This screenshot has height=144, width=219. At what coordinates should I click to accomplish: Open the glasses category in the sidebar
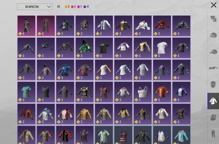pyautogui.click(x=213, y=68)
